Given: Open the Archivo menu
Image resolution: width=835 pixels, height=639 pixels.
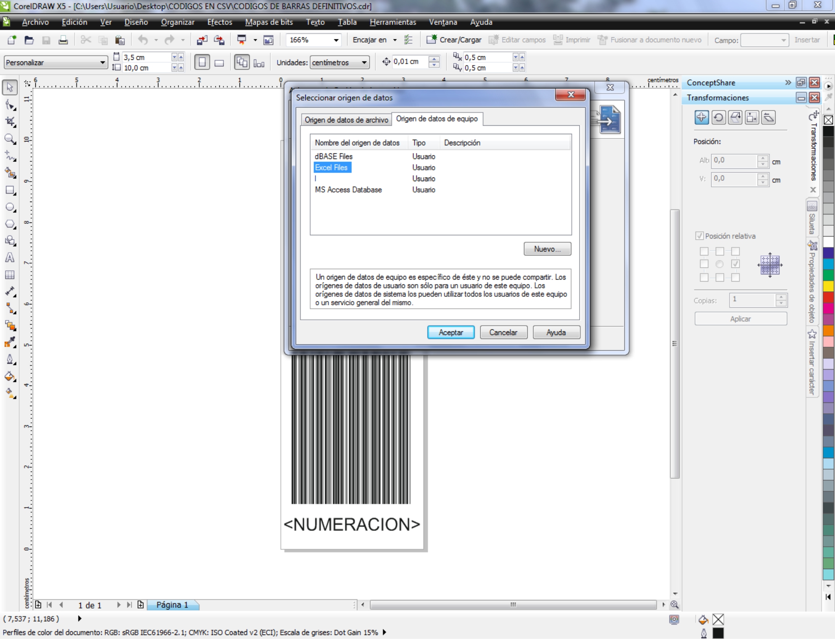Looking at the screenshot, I should point(35,22).
